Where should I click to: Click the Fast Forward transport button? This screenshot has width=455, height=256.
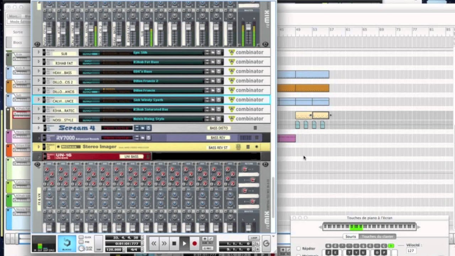coord(164,244)
